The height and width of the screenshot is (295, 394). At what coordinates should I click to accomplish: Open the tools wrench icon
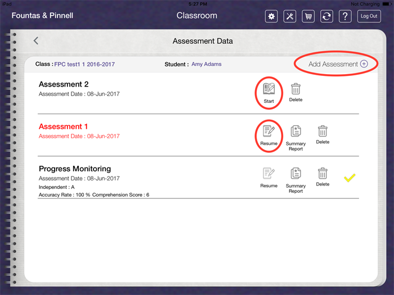(x=290, y=16)
